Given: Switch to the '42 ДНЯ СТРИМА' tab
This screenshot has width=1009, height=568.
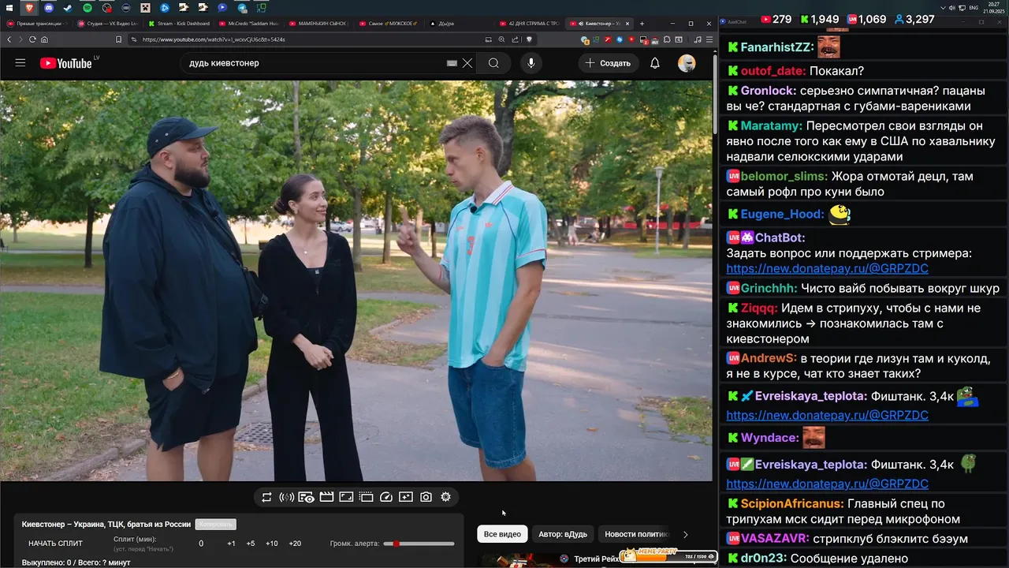Looking at the screenshot, I should (531, 24).
